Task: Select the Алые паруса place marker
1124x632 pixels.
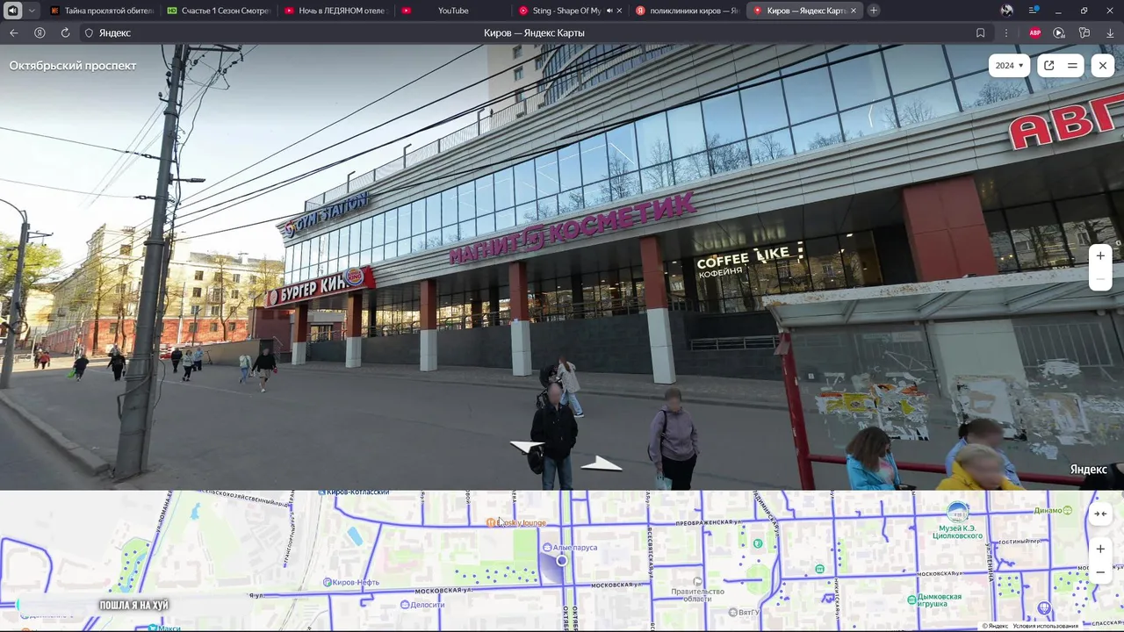Action: (569, 547)
